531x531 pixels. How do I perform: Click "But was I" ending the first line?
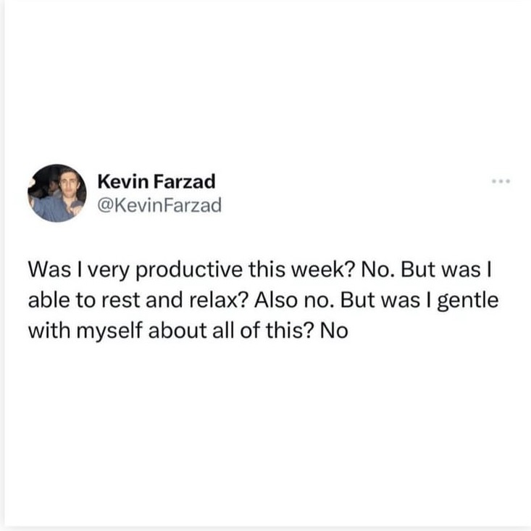point(446,270)
